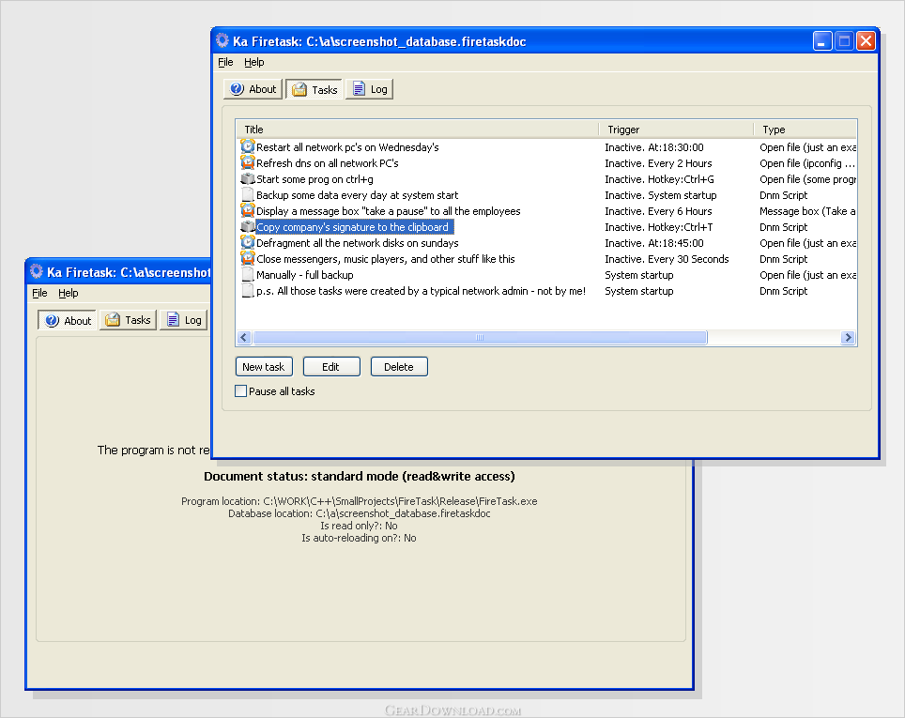This screenshot has width=905, height=718.
Task: Click "Inactive. System startup" trigger cell
Action: (660, 195)
